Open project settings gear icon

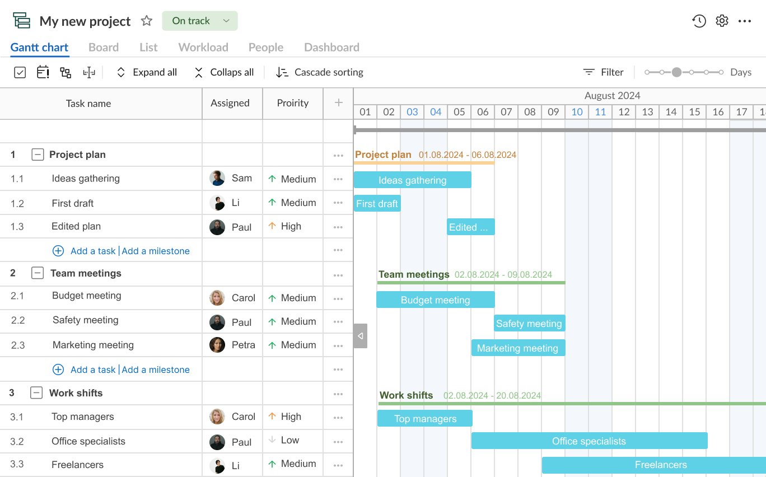click(x=722, y=20)
